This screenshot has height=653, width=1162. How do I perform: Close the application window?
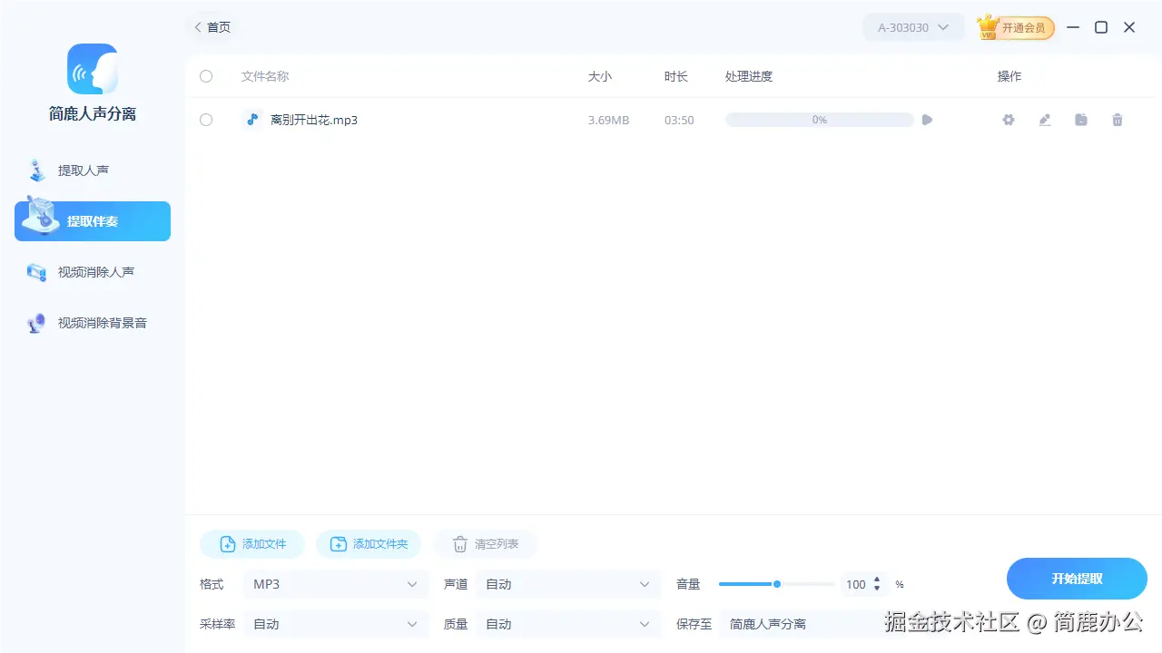click(x=1129, y=27)
